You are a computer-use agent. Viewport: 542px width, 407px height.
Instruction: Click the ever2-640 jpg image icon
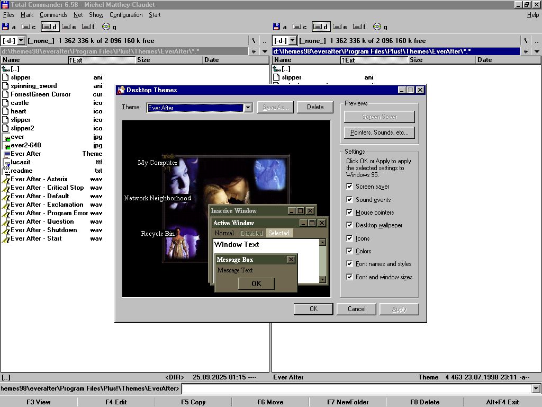[x=6, y=145]
